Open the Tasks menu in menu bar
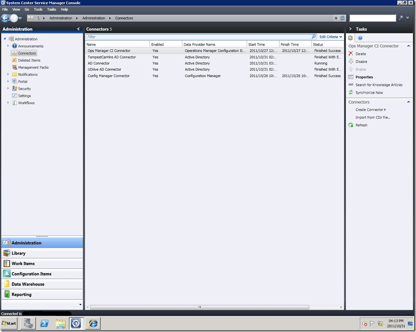Screen dimensions: 416x332 point(52,9)
